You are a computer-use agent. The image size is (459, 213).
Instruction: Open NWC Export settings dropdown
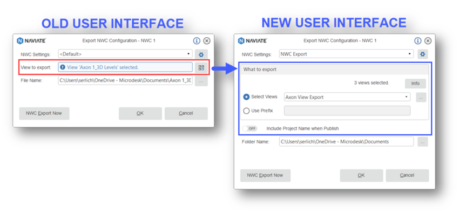click(346, 54)
